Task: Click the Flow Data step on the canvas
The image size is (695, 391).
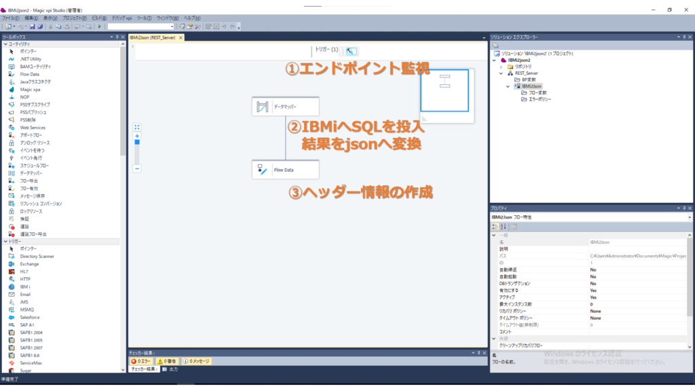Action: [286, 170]
